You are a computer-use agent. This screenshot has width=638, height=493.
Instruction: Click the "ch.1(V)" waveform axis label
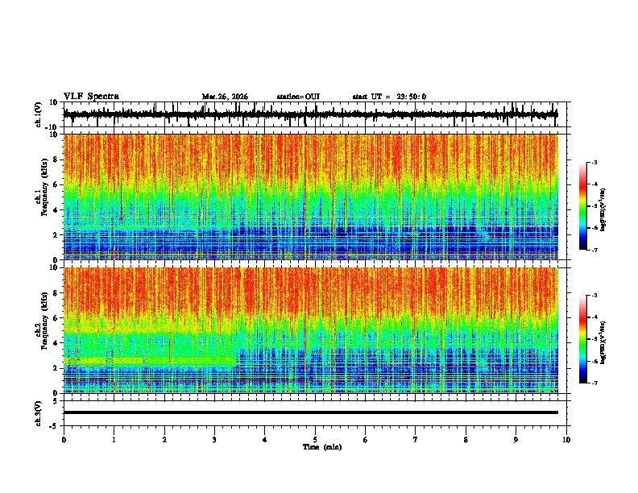point(39,114)
